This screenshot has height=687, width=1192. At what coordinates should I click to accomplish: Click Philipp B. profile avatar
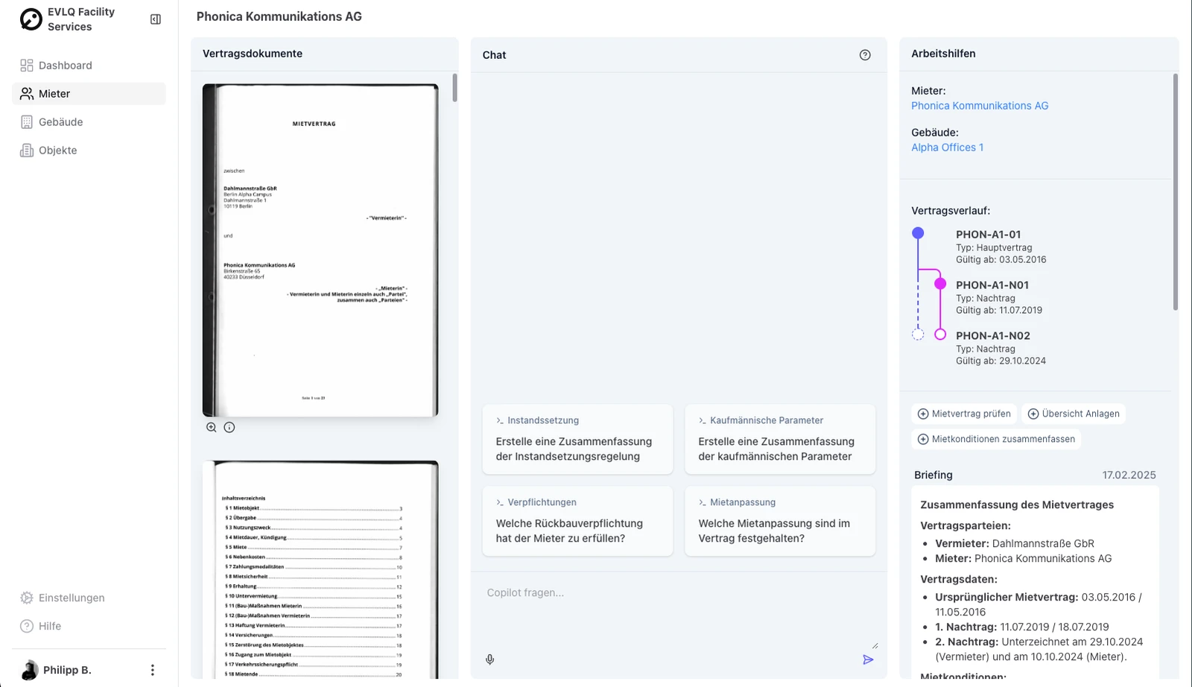tap(30, 670)
